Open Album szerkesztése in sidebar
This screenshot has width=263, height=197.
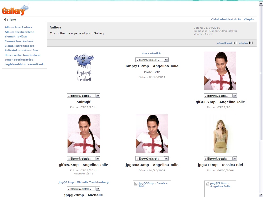tap(19, 32)
